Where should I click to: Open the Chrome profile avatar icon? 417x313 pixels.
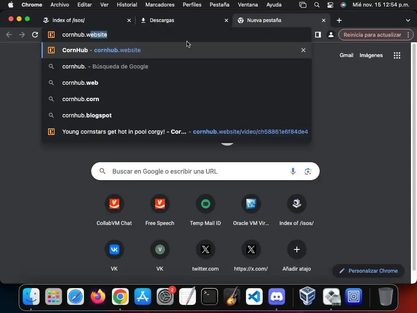click(x=331, y=35)
